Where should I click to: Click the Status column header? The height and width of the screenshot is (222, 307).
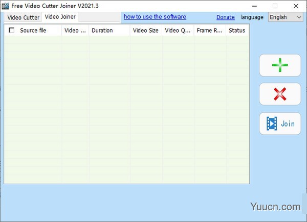click(x=237, y=30)
